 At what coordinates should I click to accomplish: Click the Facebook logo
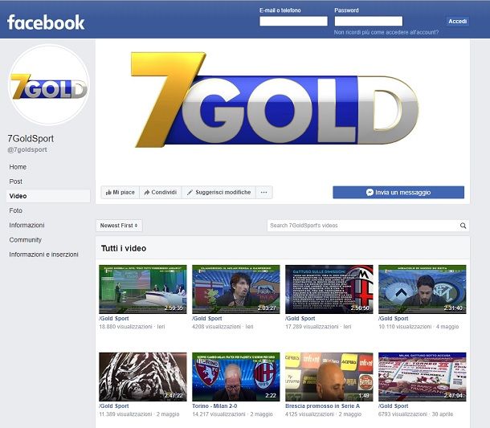click(x=46, y=22)
